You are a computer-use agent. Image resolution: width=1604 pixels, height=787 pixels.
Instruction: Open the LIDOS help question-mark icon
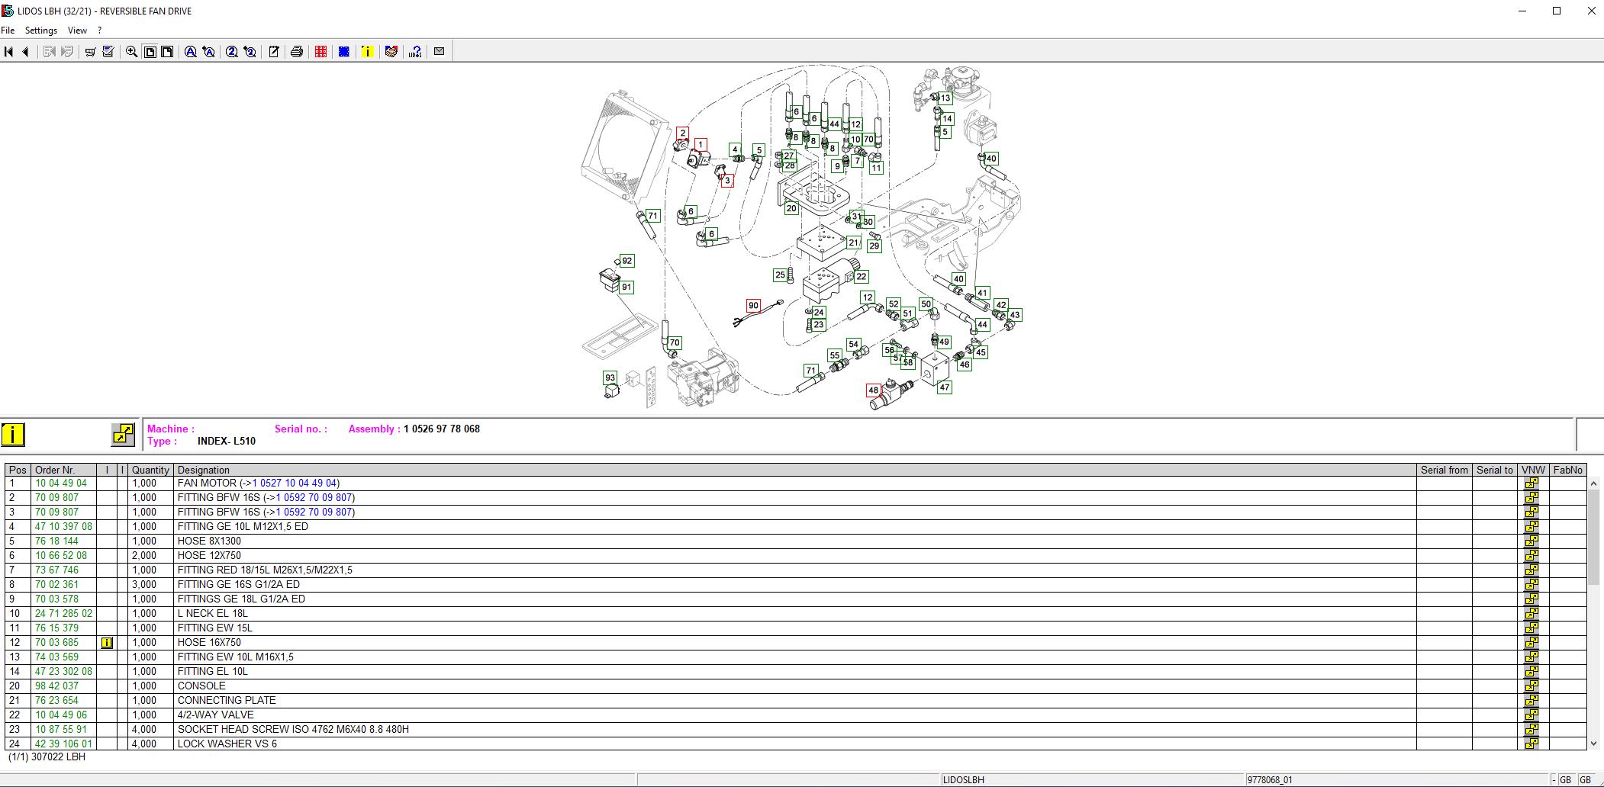415,52
